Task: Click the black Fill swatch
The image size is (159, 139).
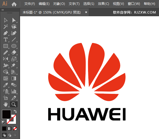Action: (x=7, y=114)
